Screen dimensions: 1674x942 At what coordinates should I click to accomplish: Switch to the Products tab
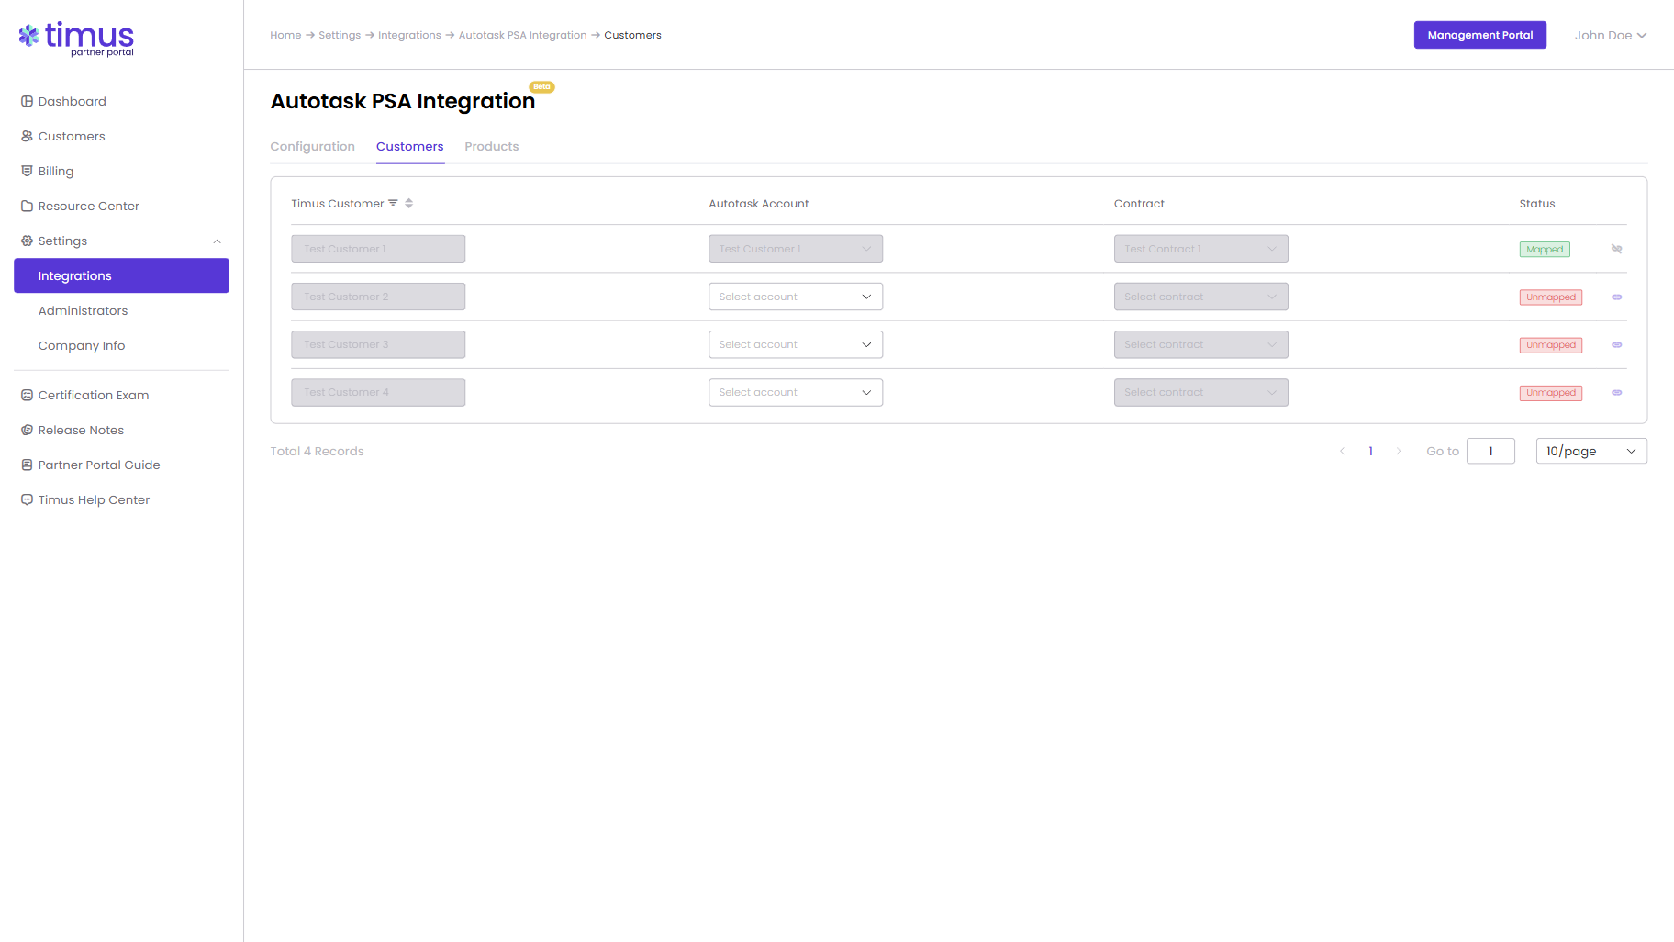(x=491, y=146)
